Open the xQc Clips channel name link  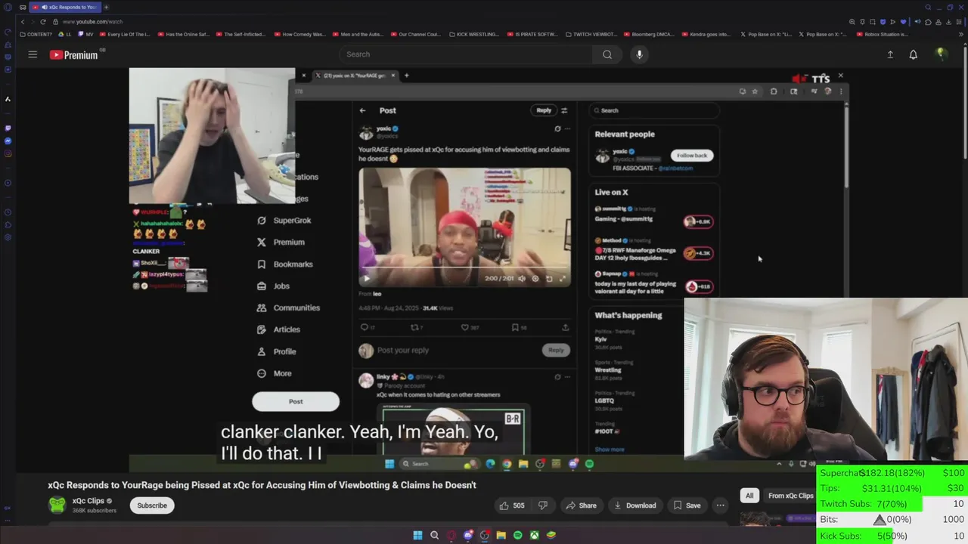pos(88,501)
